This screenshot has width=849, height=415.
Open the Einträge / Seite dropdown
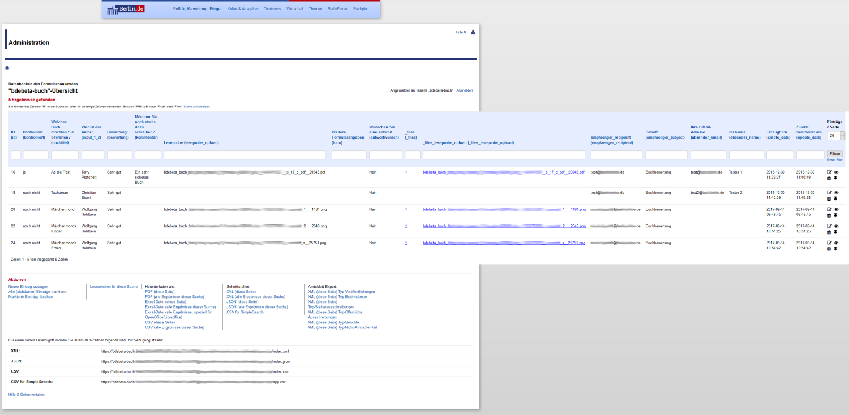tap(836, 136)
